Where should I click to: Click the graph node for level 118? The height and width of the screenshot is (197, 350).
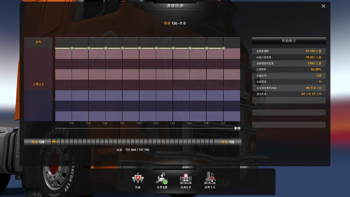click(72, 48)
